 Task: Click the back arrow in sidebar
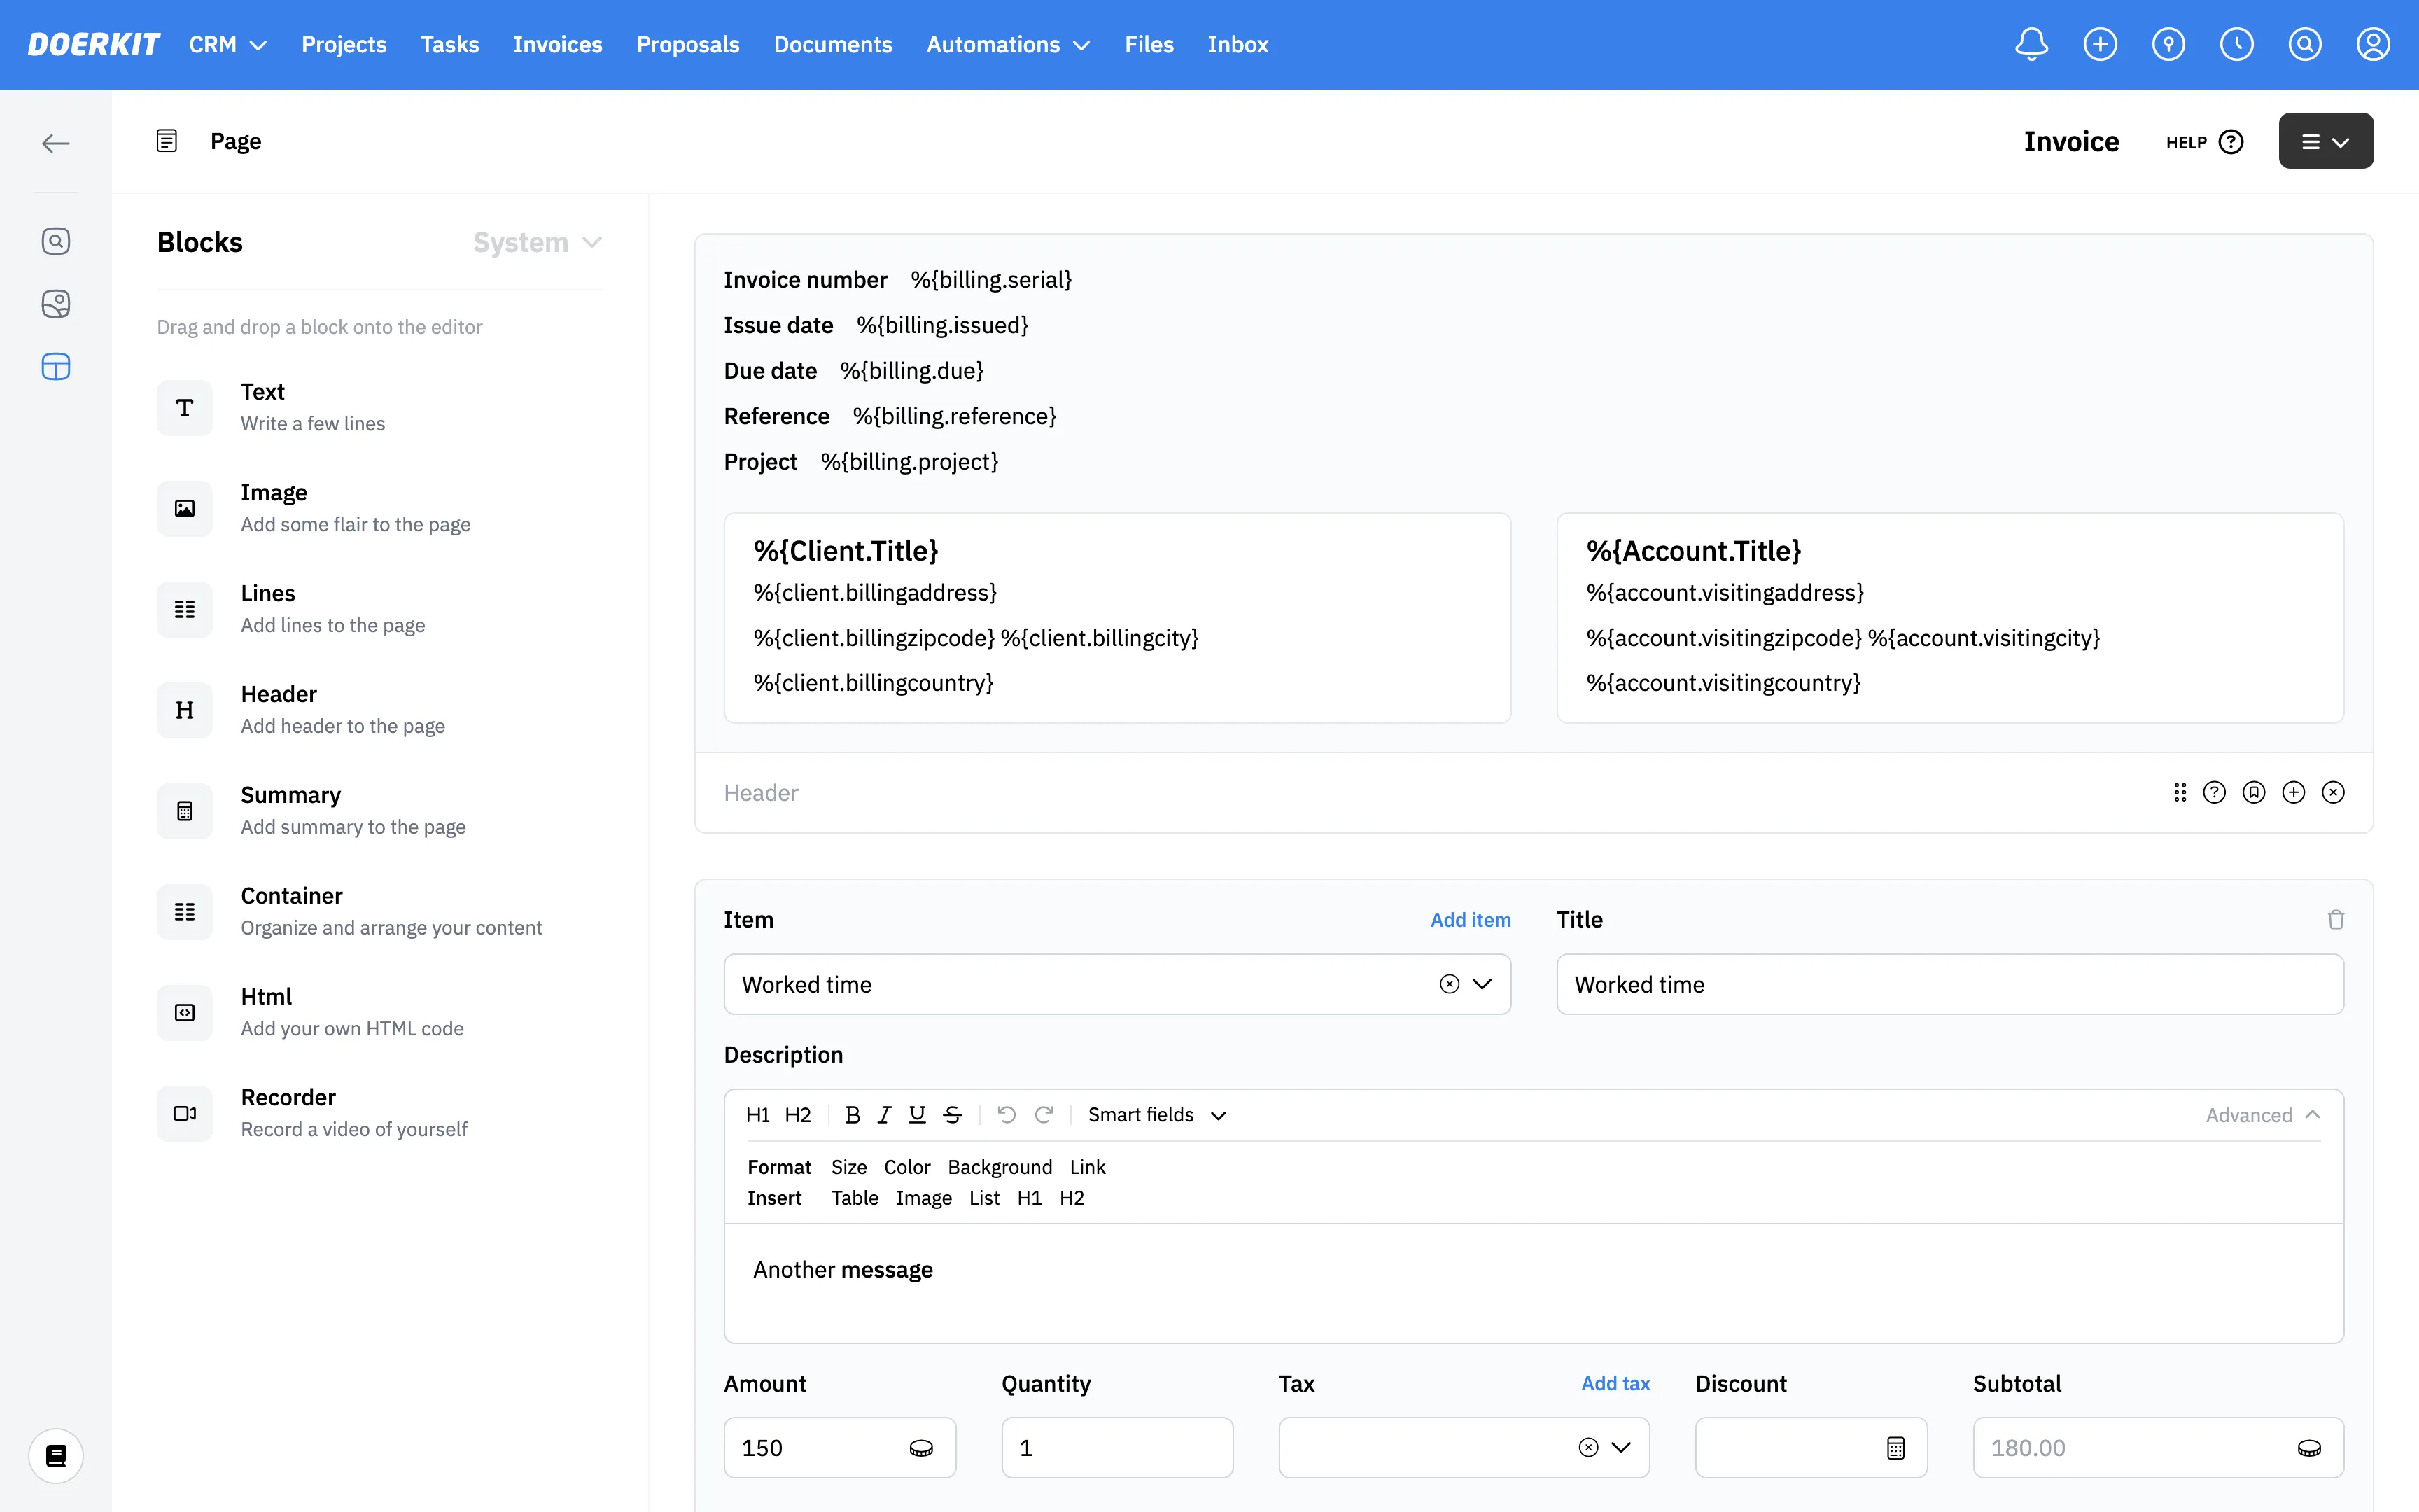(x=56, y=143)
